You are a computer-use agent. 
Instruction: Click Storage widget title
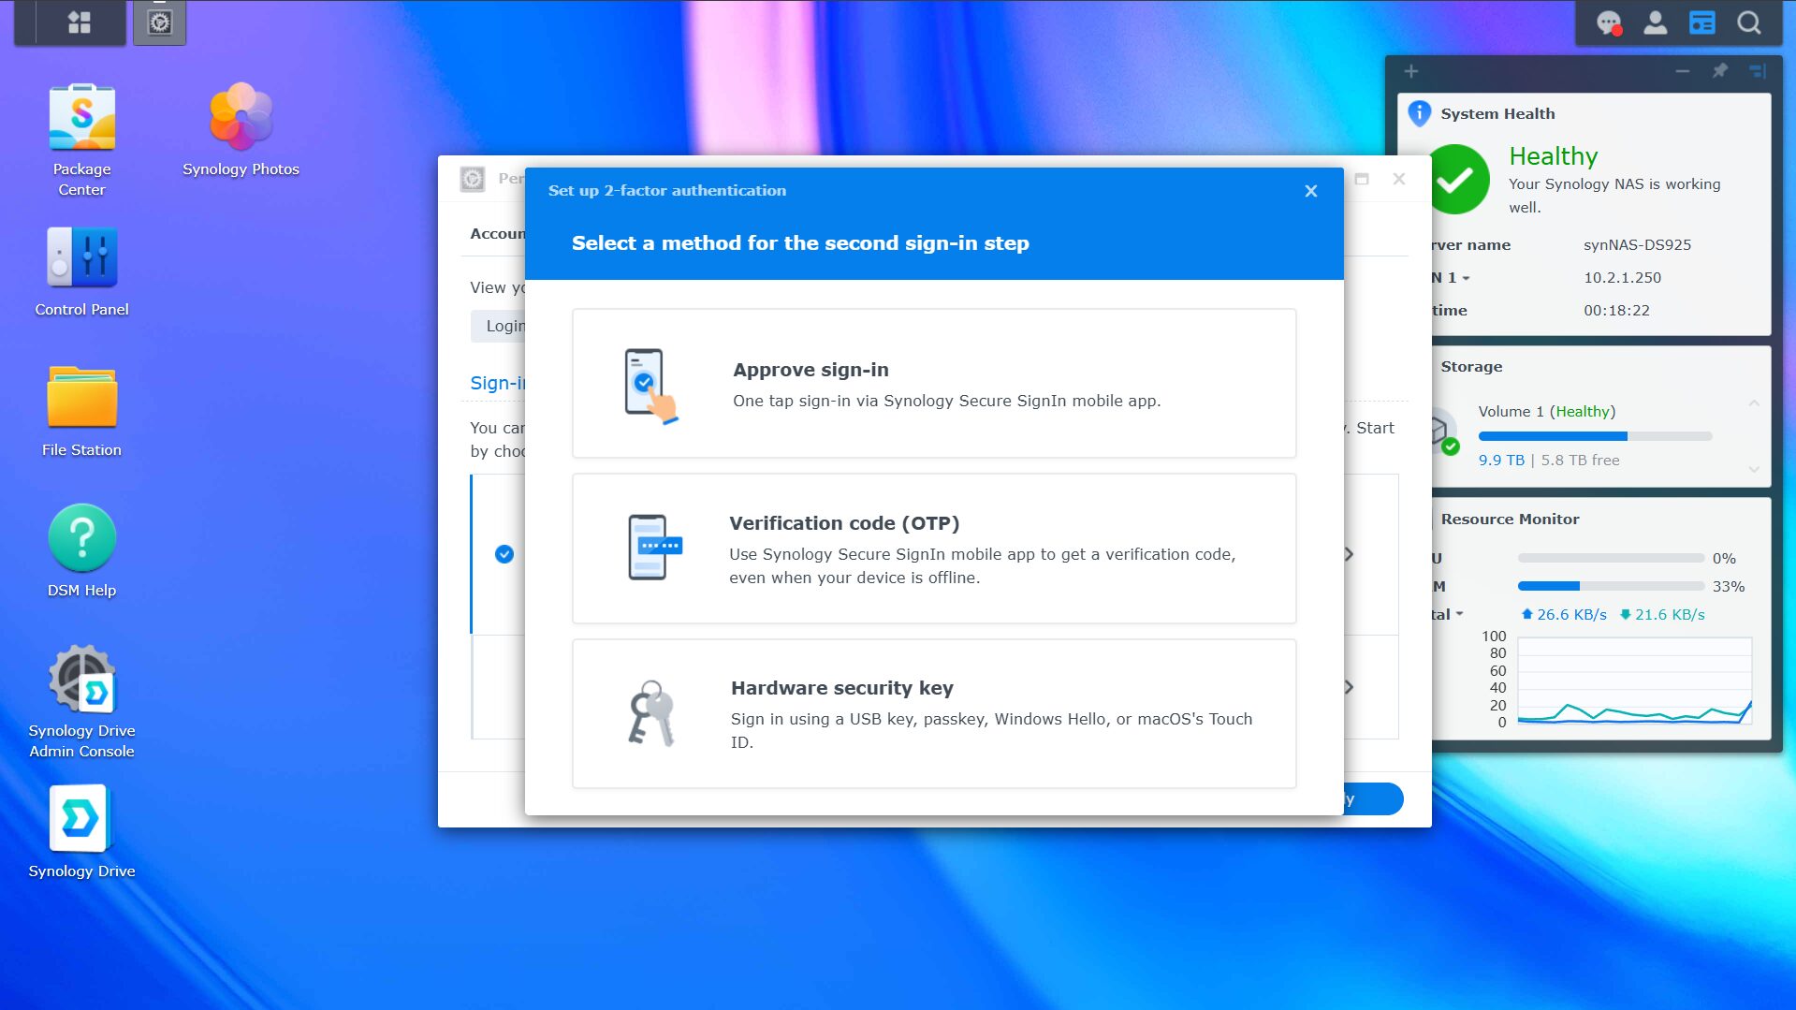tap(1471, 367)
